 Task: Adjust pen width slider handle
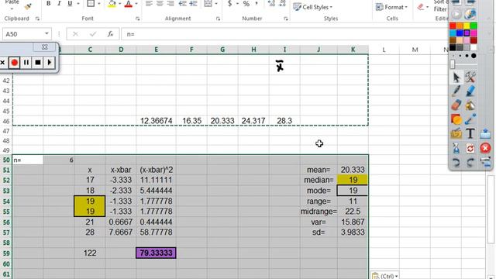coord(453,64)
